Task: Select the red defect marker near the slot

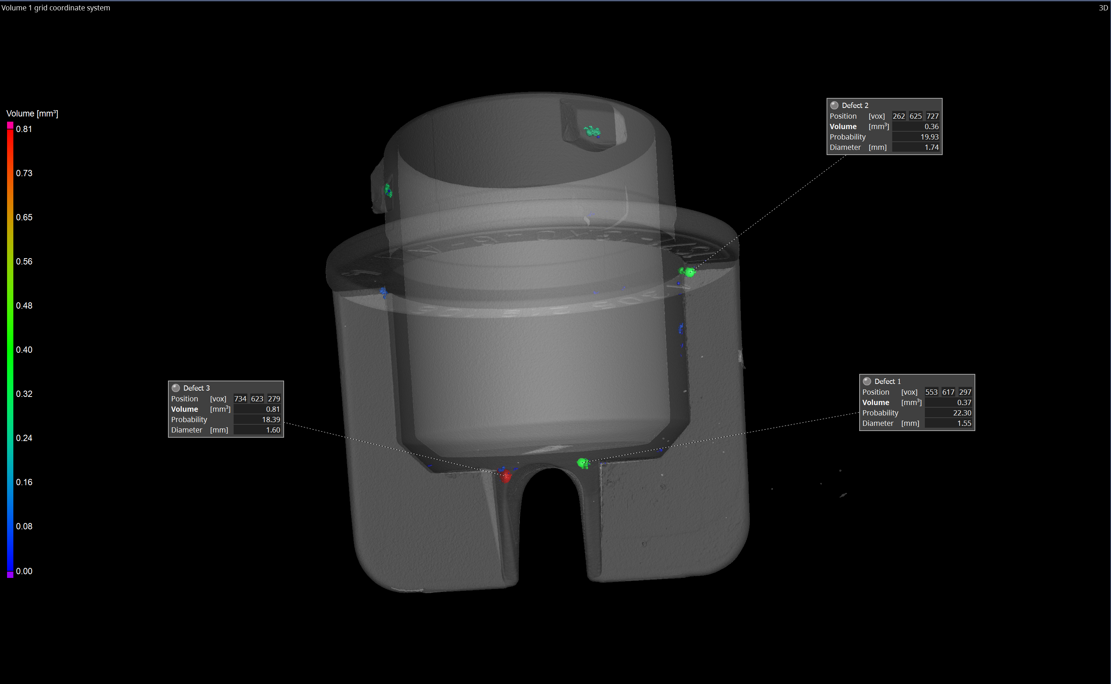Action: (x=505, y=476)
